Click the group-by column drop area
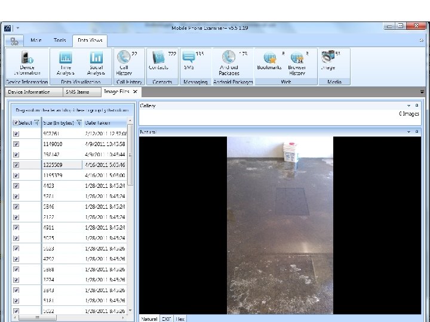This screenshot has height=322, width=430. click(72, 110)
